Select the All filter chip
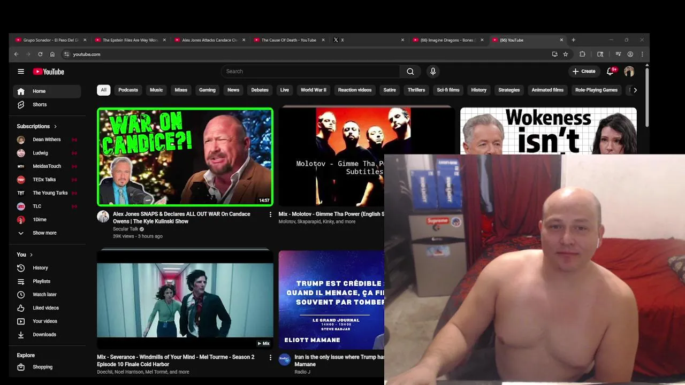 click(103, 90)
